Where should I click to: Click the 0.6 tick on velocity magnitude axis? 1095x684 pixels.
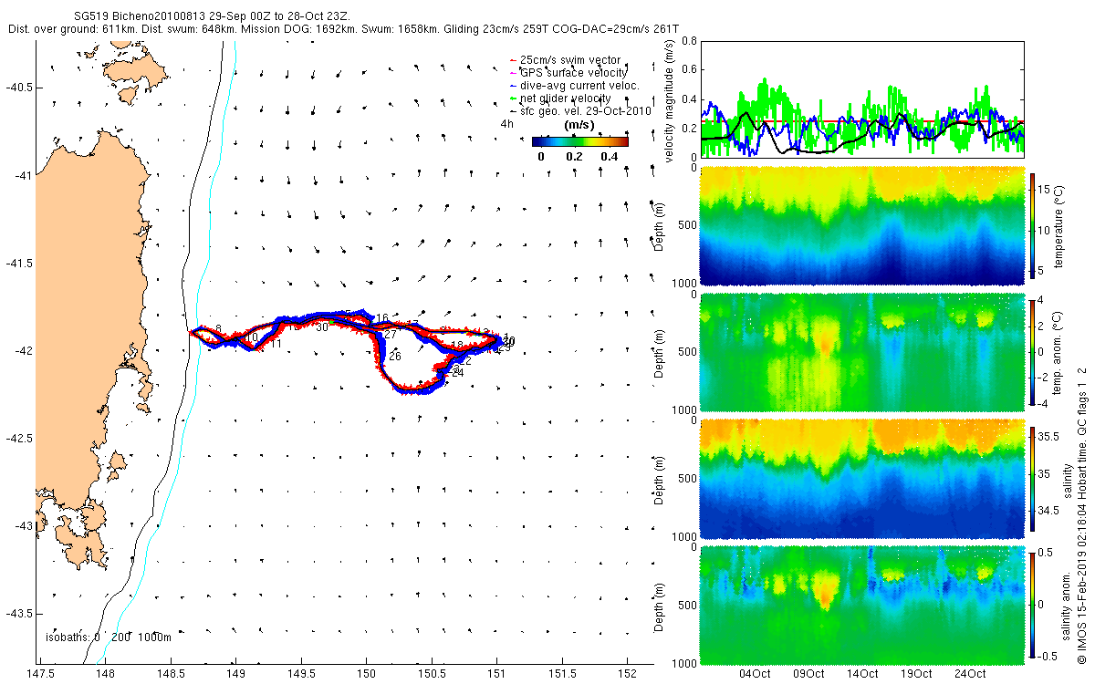[x=689, y=70]
